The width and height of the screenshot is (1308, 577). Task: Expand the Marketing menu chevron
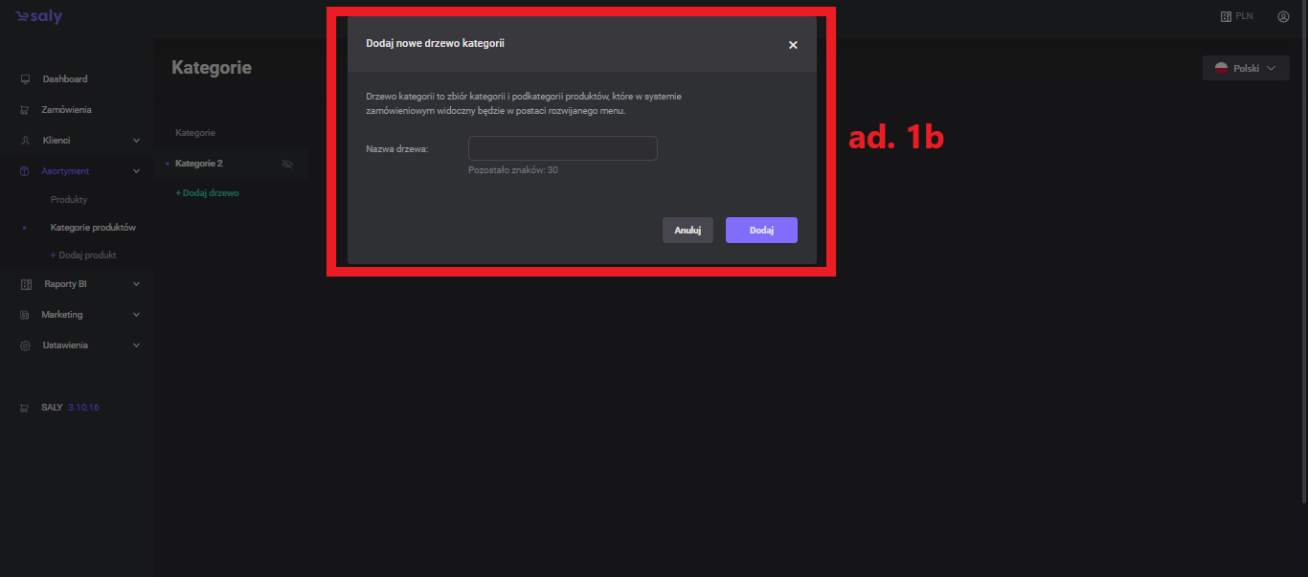point(136,315)
